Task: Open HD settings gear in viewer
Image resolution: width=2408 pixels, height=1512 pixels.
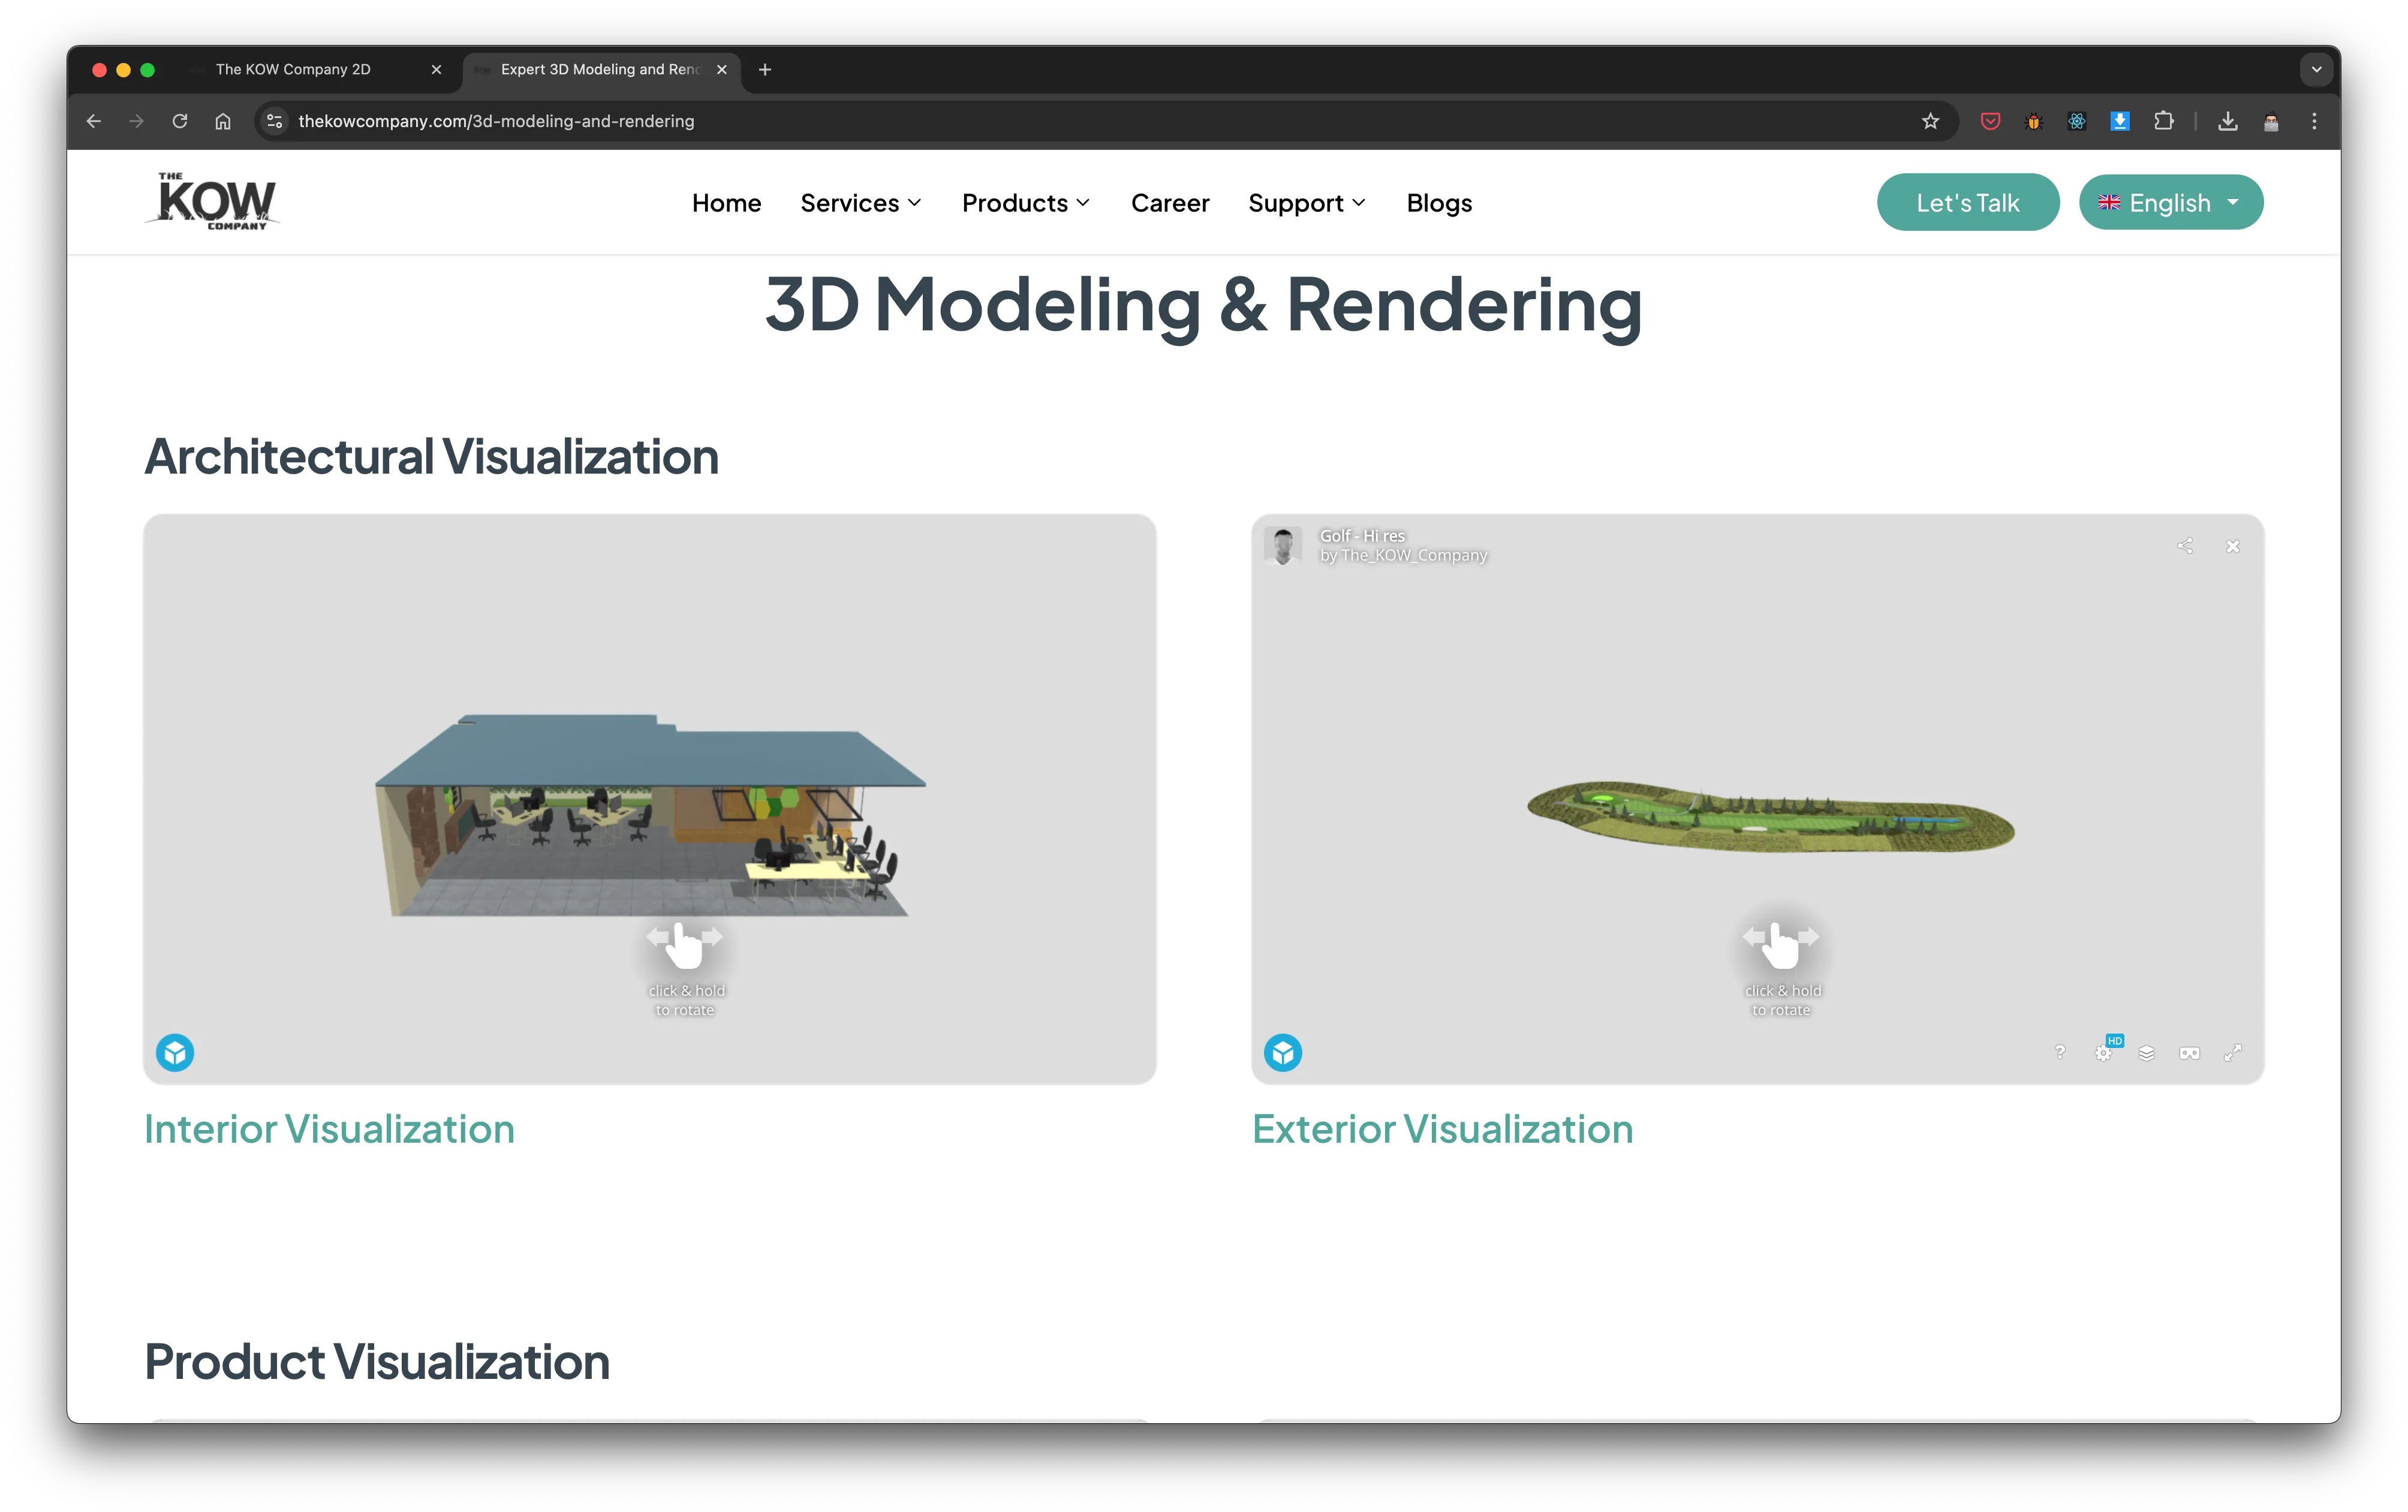Action: [x=2105, y=1051]
